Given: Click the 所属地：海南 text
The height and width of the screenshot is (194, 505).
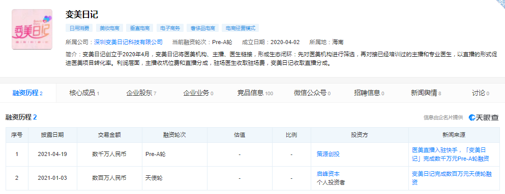Looking at the screenshot, I should tap(326, 42).
